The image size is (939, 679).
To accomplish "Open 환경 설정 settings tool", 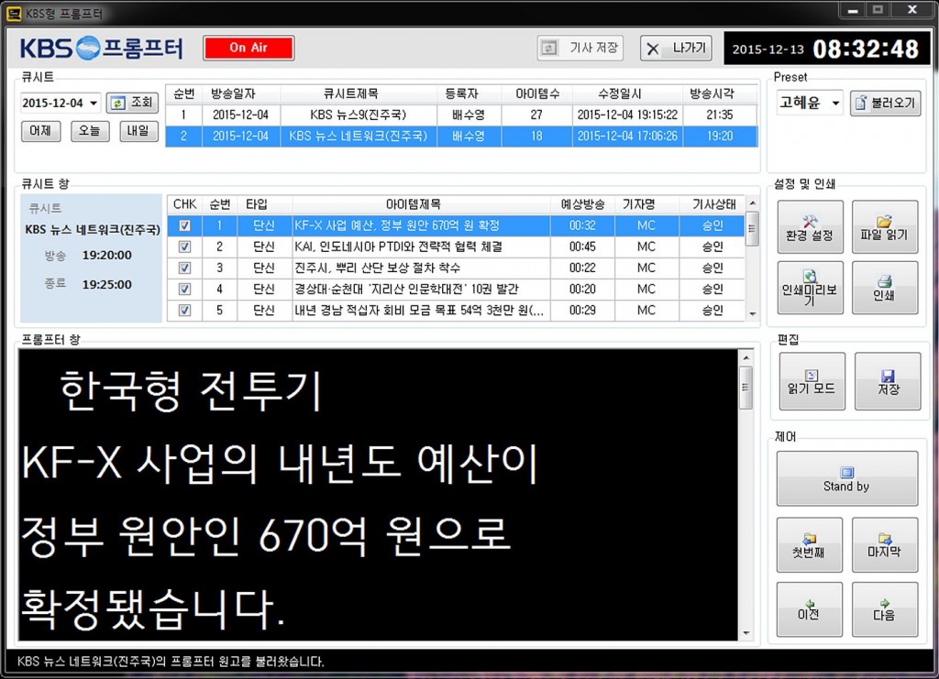I will pyautogui.click(x=811, y=227).
